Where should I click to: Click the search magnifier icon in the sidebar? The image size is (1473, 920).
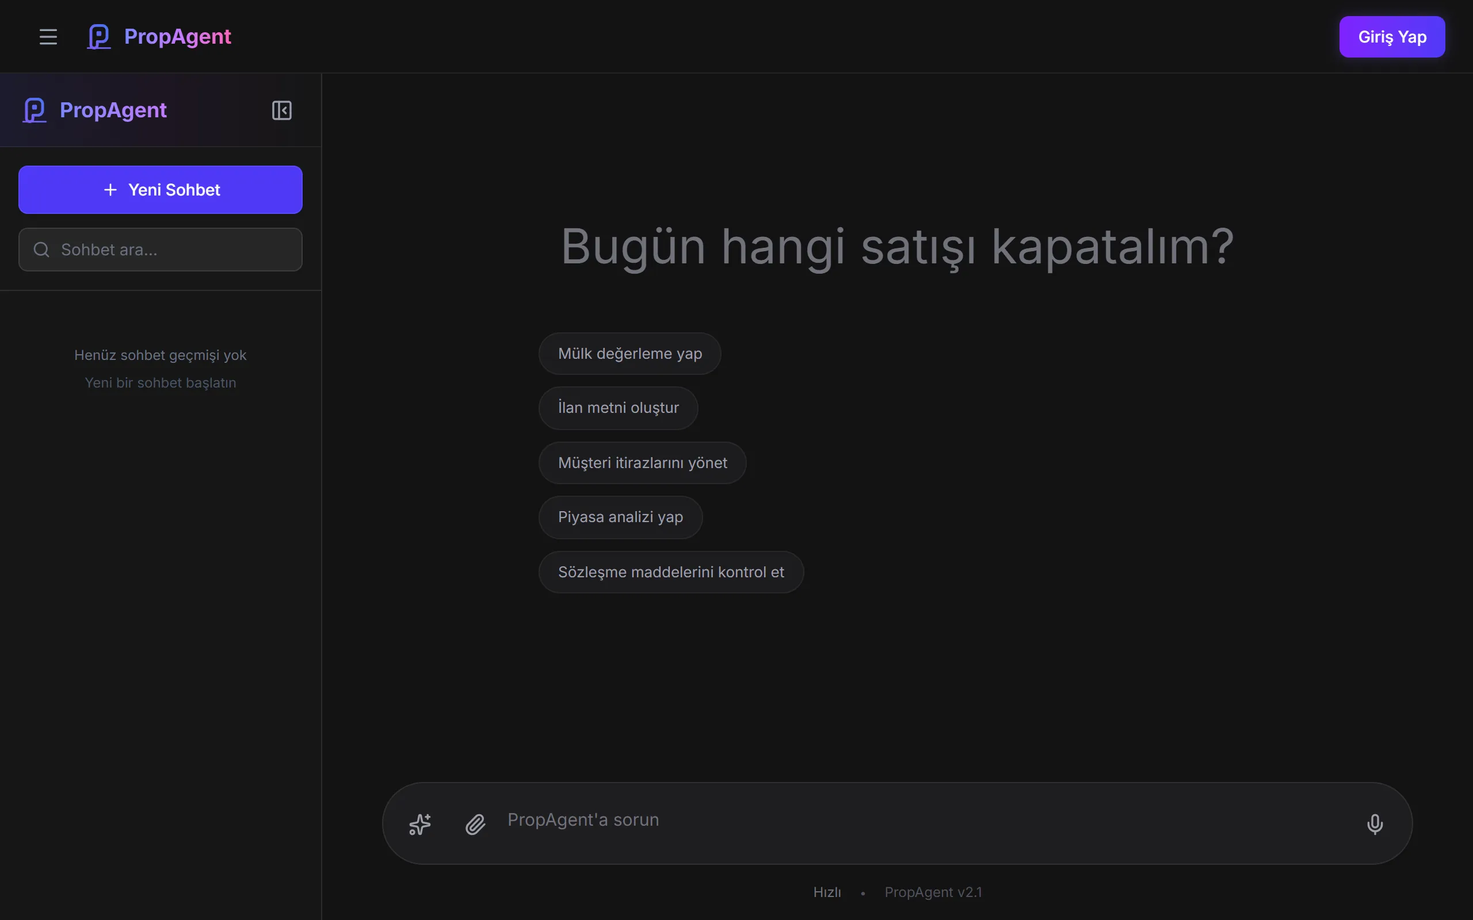pyautogui.click(x=41, y=250)
